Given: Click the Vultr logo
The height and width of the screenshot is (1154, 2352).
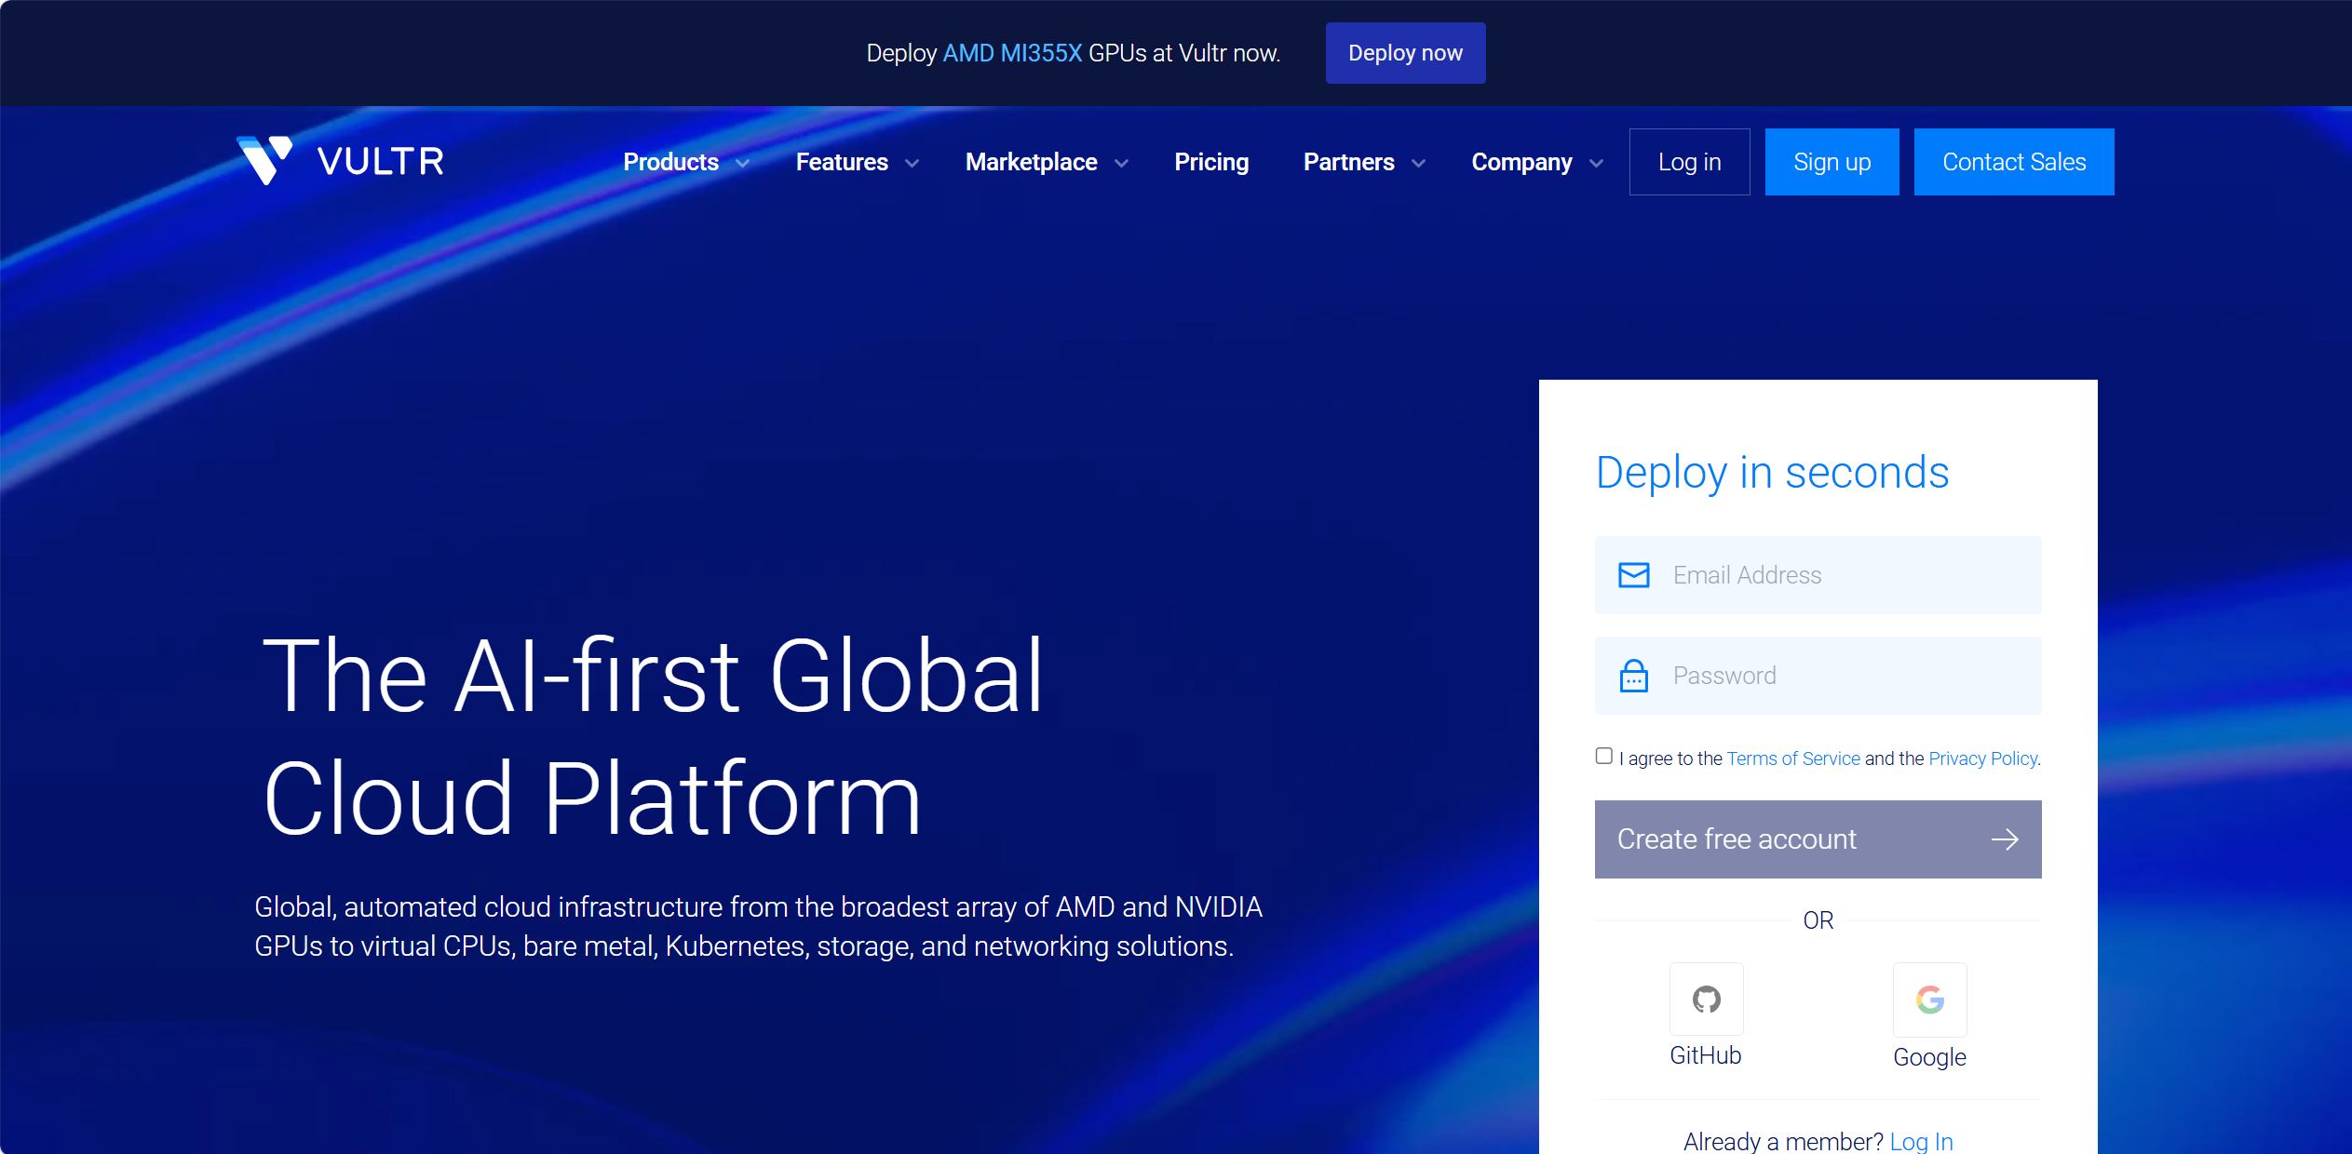Looking at the screenshot, I should pos(340,161).
